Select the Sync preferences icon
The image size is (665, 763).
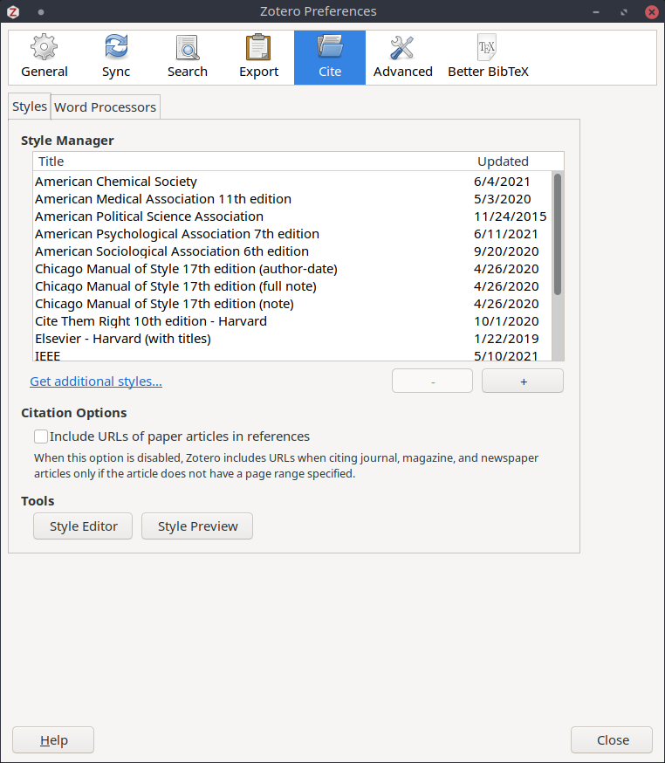pos(115,56)
